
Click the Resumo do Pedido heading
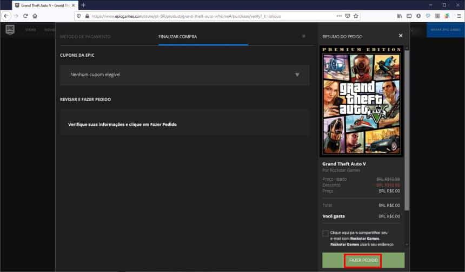[x=342, y=37]
